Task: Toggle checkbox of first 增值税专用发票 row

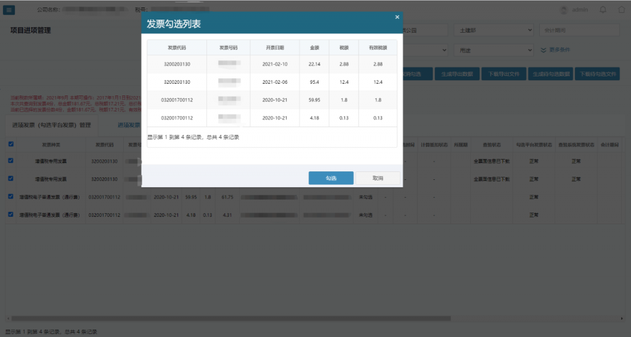Action: click(x=11, y=160)
